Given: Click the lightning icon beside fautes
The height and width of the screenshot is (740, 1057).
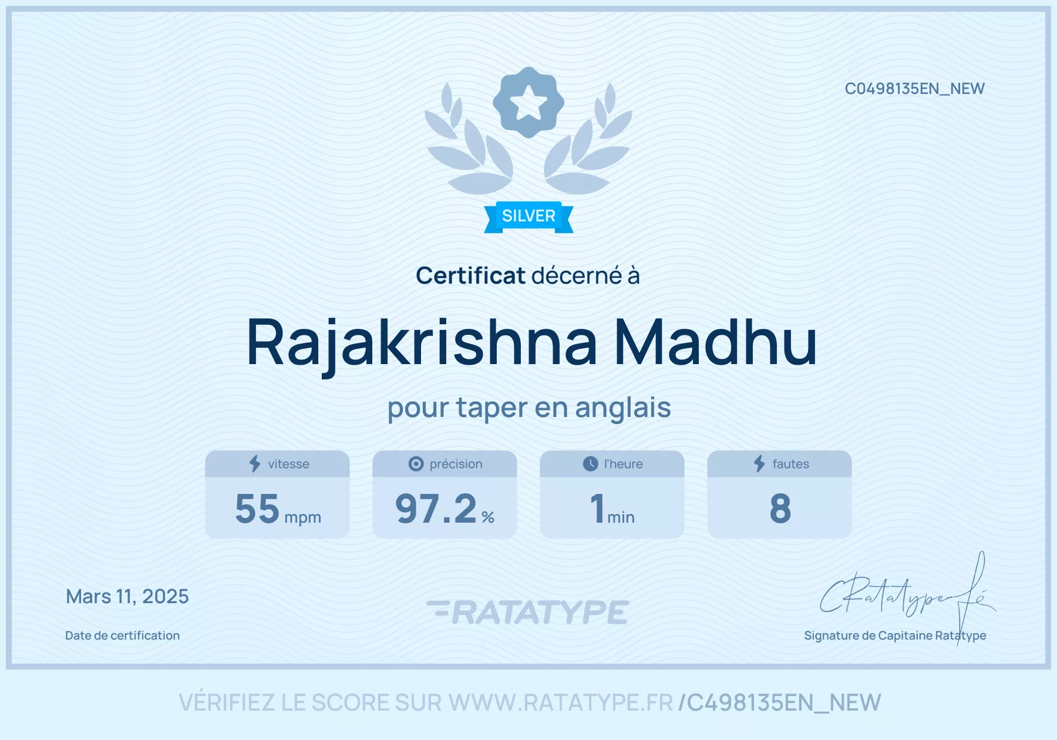Looking at the screenshot, I should point(759,463).
